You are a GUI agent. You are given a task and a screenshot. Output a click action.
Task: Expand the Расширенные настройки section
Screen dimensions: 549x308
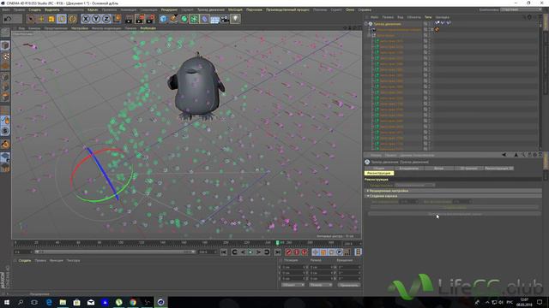[x=454, y=191]
